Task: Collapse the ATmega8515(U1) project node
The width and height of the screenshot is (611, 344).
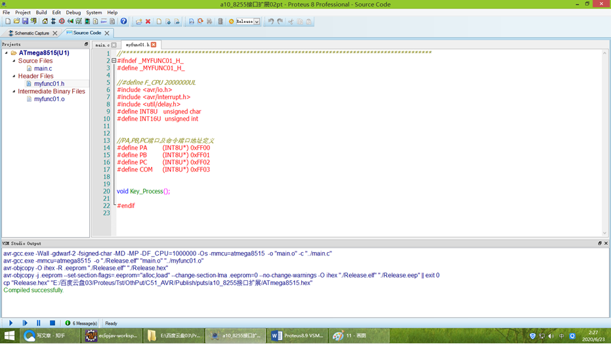Action: coord(6,53)
